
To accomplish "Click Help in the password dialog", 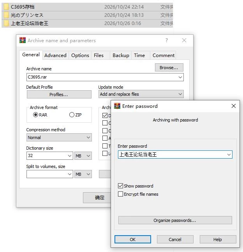I will [x=218, y=239].
